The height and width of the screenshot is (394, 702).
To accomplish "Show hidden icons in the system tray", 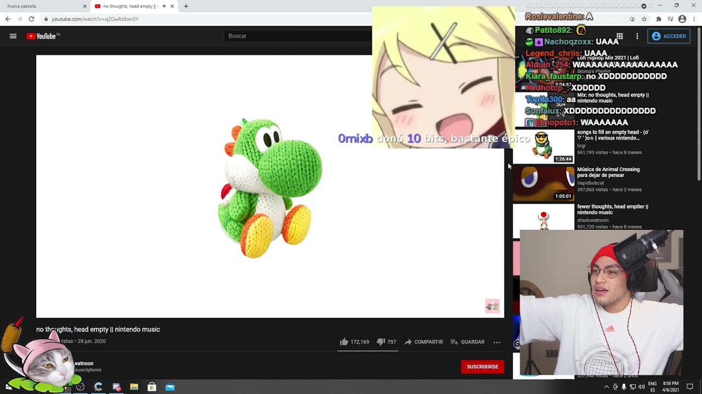I will tap(606, 387).
